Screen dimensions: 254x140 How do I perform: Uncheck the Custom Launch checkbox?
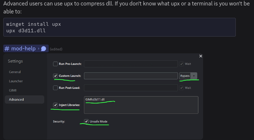tap(55, 76)
